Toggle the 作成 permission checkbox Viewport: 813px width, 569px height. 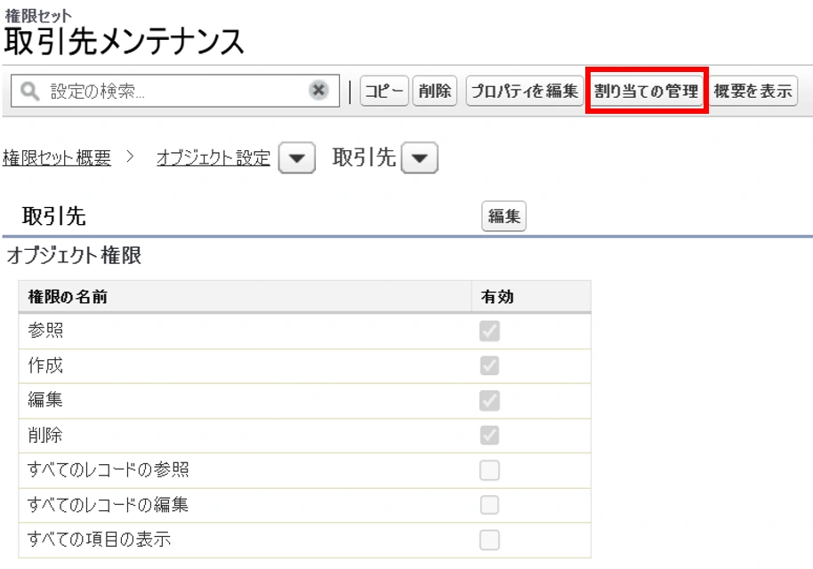489,366
